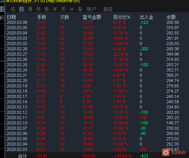The height and width of the screenshot is (158, 189).
Task: Click the withdrawal value -123
Action: pos(144,22)
